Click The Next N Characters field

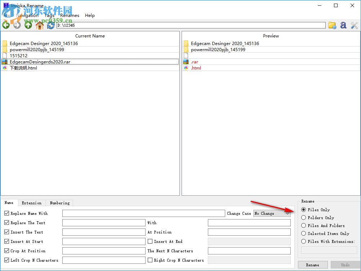[249, 251]
